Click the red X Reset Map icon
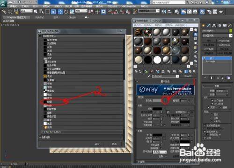The image size is (234, 168). pos(152,71)
